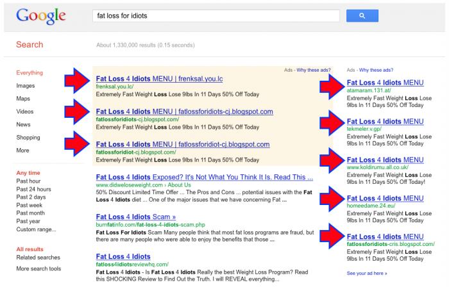Open the Custom range date filter
Viewport: 449px width, 287px height.
[x=37, y=229]
